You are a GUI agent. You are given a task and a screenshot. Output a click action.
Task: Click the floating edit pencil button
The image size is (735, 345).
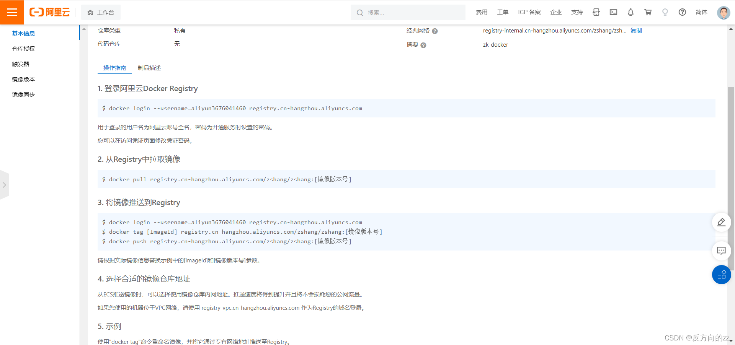[721, 222]
